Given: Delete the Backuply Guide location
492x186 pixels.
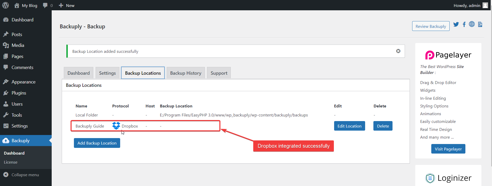Looking at the screenshot, I should pos(383,126).
